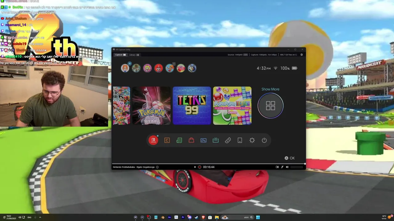Click the 488.7 GB free status text

pyautogui.click(x=288, y=55)
